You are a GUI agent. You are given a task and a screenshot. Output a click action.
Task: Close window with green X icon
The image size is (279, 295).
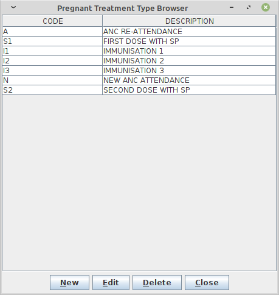266,7
